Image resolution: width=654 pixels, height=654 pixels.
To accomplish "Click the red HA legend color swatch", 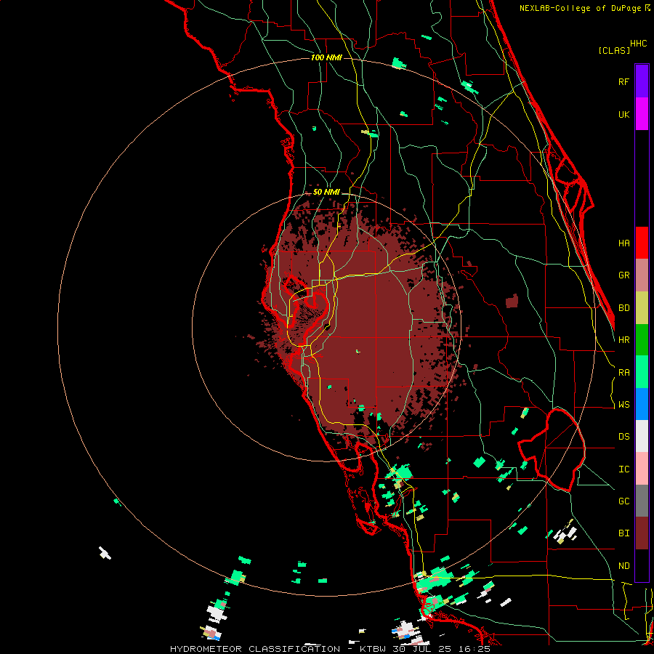I will tap(642, 243).
